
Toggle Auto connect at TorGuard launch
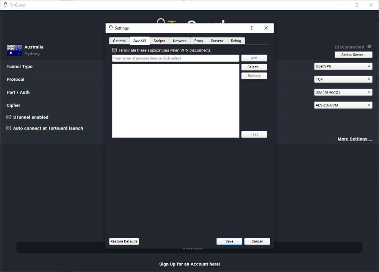[9, 128]
